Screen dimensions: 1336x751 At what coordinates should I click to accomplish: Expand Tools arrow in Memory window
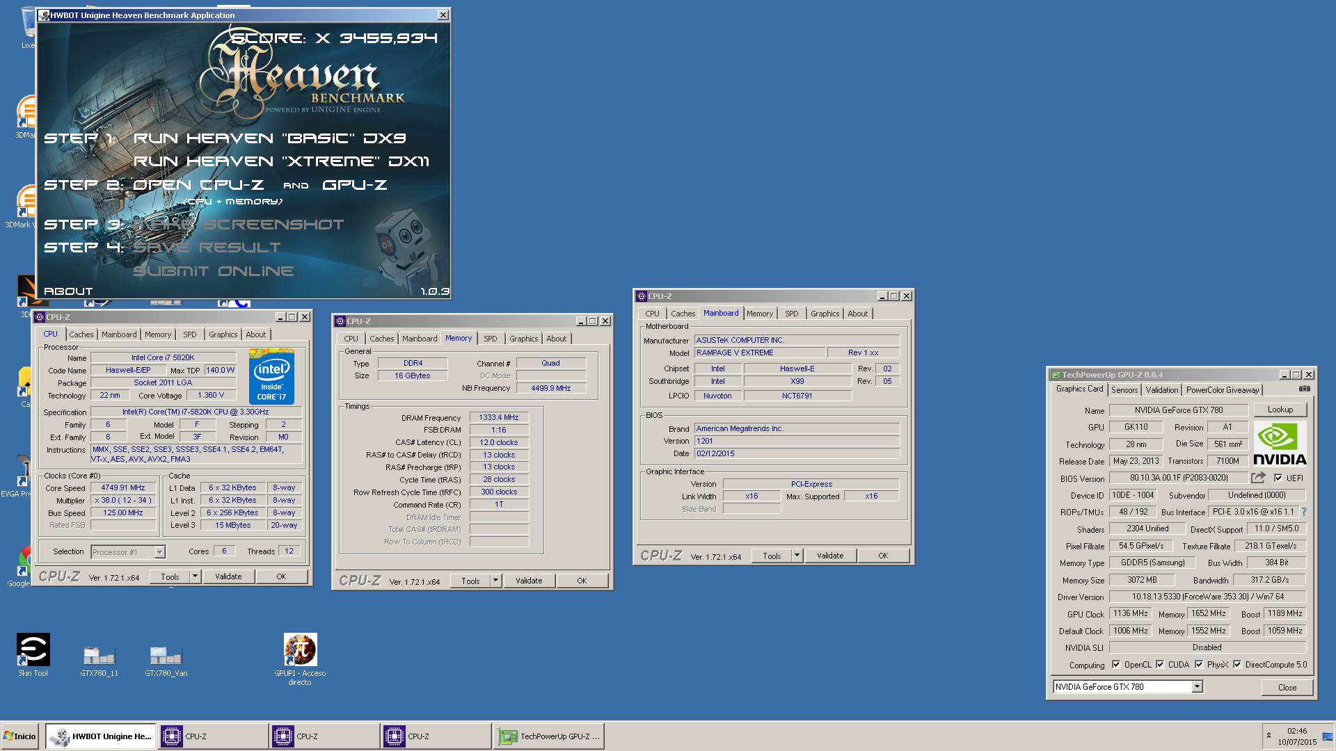coord(496,580)
